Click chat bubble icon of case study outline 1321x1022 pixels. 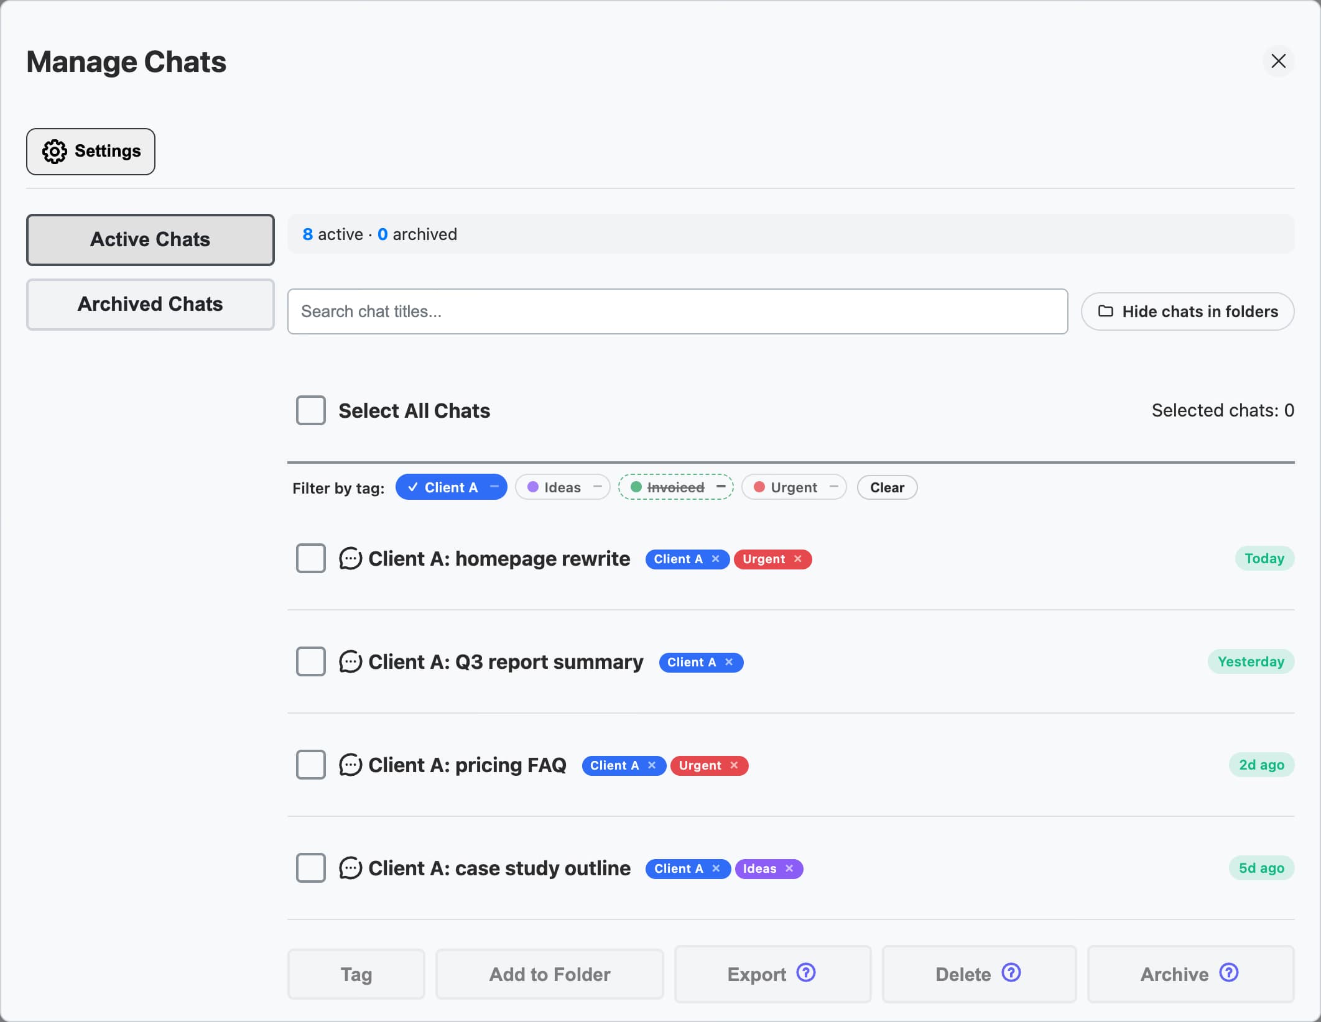click(x=351, y=868)
